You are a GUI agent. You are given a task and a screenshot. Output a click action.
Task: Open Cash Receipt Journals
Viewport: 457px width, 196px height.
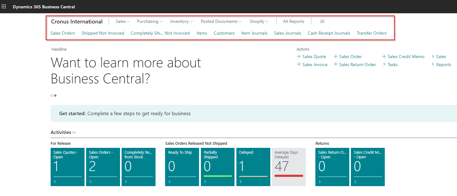pos(329,33)
